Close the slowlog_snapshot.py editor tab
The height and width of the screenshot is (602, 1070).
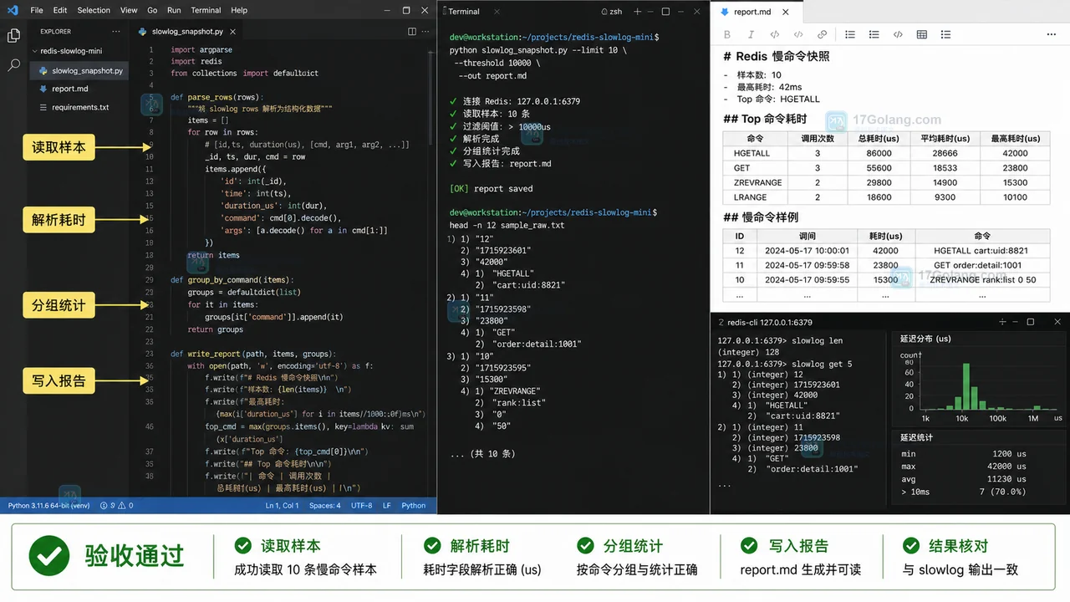[x=232, y=31]
